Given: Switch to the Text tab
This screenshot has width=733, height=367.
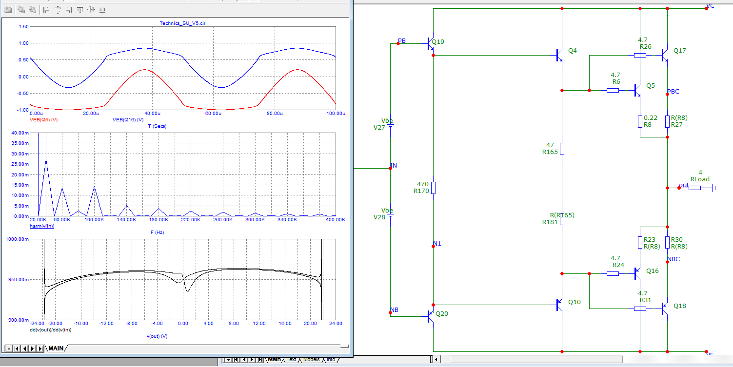Looking at the screenshot, I should tap(292, 360).
